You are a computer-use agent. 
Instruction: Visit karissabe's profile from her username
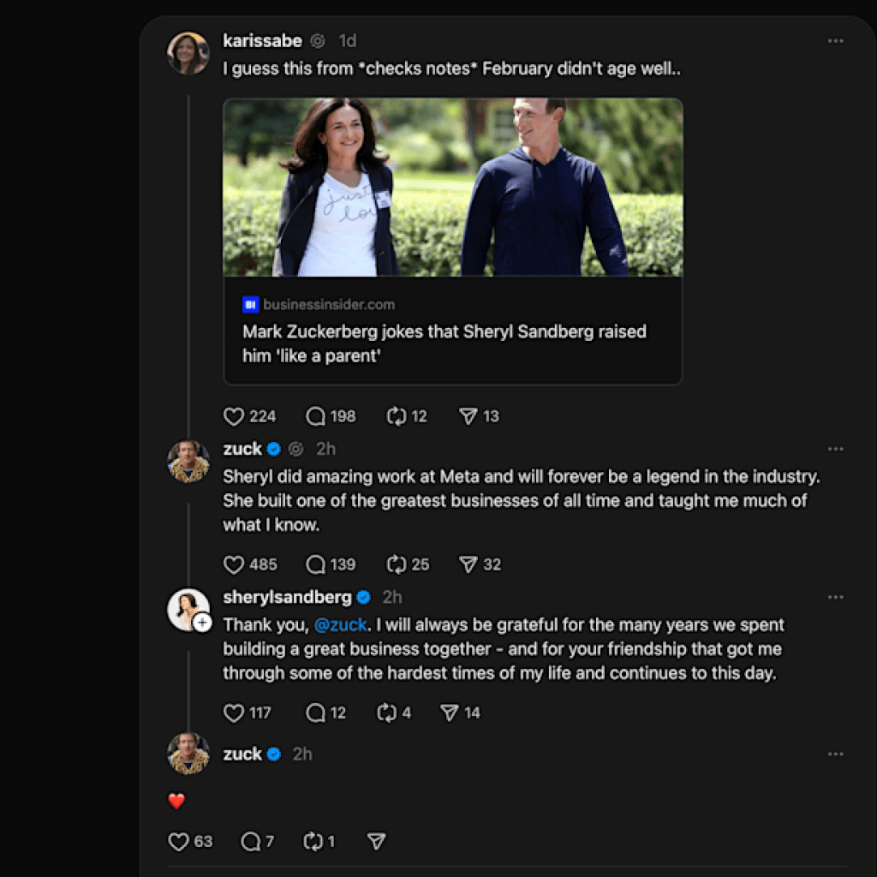click(x=261, y=40)
